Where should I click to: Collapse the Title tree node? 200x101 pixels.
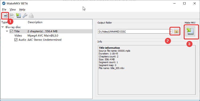click(x=7, y=31)
